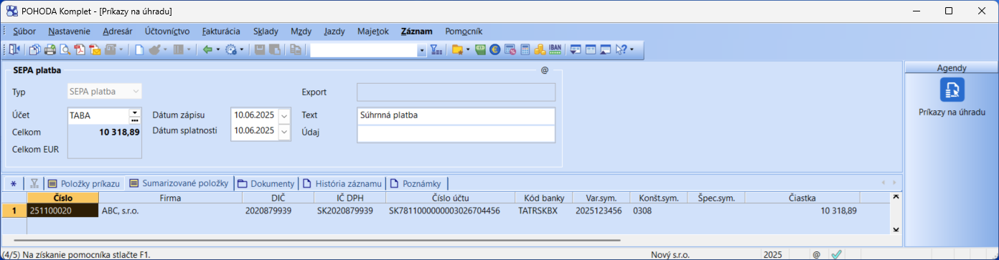
Task: Click the calculator with percent icon
Action: 510,50
